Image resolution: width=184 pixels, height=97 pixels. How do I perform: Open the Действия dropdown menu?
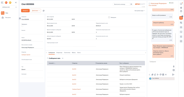36,11
